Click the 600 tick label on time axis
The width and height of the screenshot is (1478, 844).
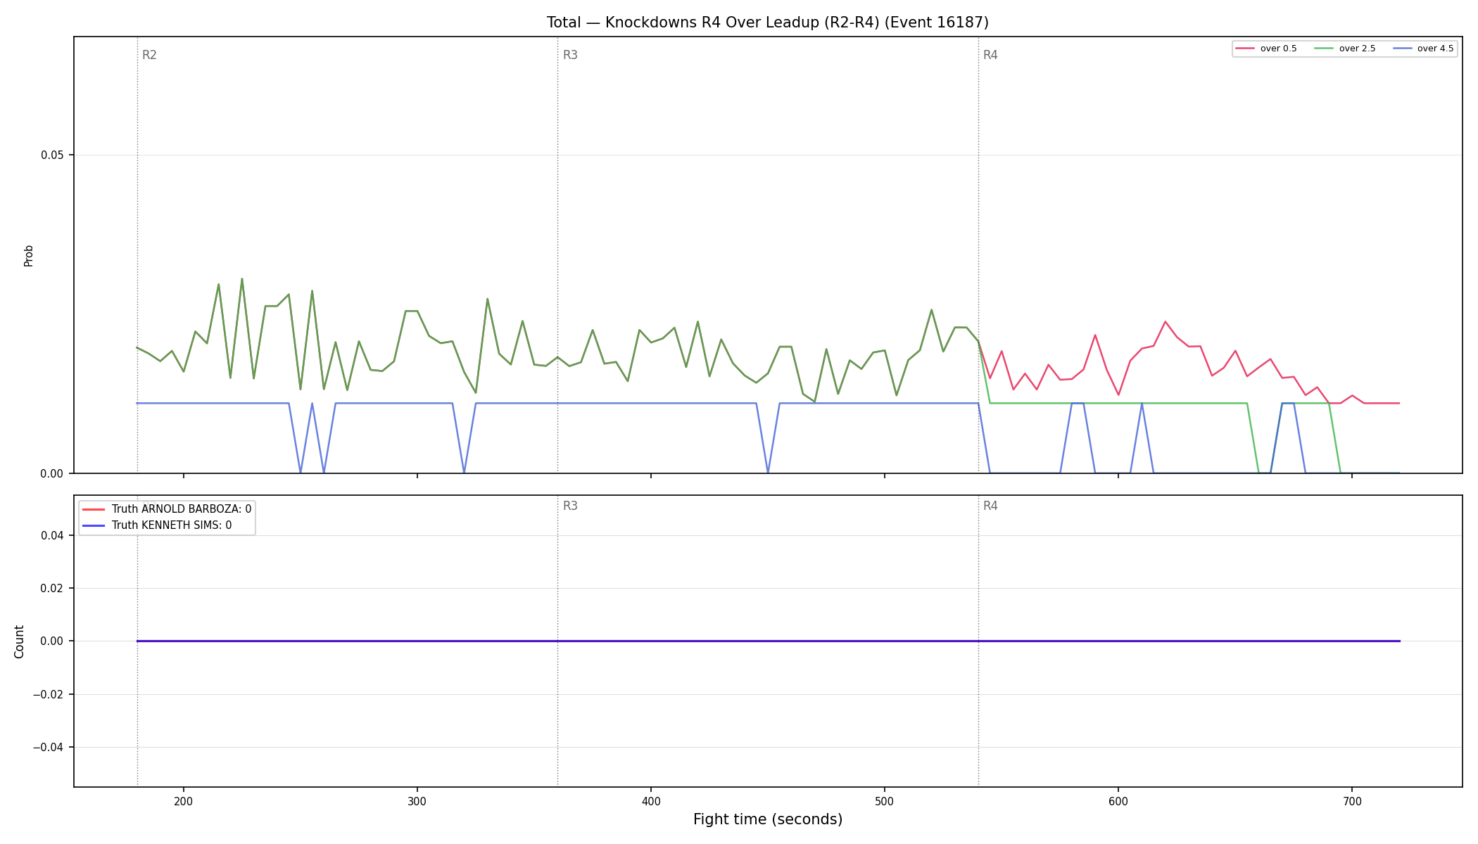click(1118, 801)
